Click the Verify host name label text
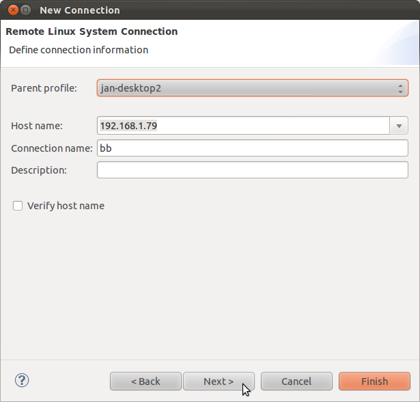Screen dimensions: 420x402 (66, 206)
